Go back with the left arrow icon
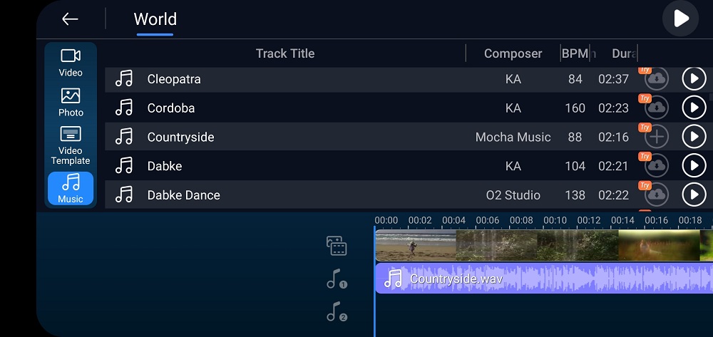The height and width of the screenshot is (337, 713). 70,19
